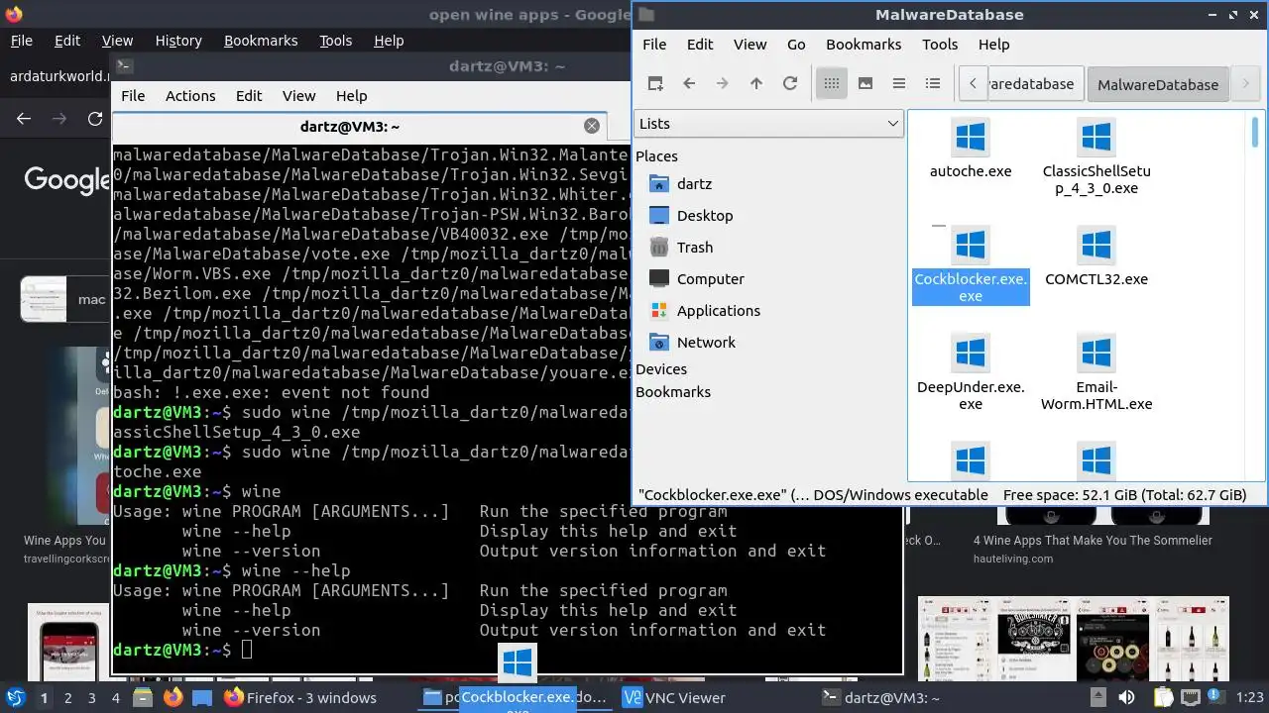Viewport: 1269px width, 713px height.
Task: Open the Lists side pane dropdown
Action: pyautogui.click(x=768, y=124)
